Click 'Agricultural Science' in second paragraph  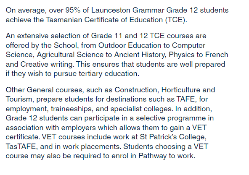coord(70,55)
